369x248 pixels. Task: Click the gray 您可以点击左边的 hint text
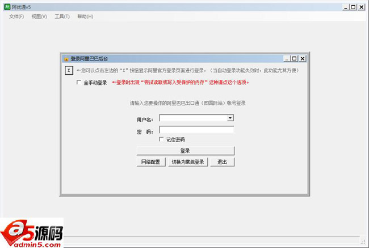point(187,70)
